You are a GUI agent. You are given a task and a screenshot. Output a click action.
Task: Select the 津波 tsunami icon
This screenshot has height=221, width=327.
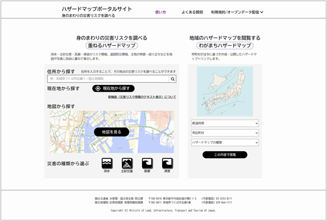click(167, 163)
